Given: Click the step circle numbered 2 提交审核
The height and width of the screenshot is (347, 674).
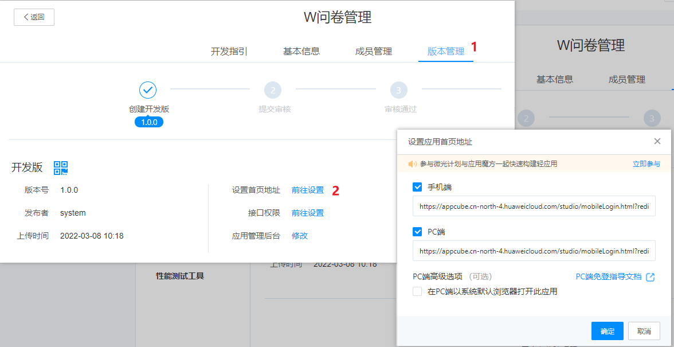Looking at the screenshot, I should click(x=273, y=90).
